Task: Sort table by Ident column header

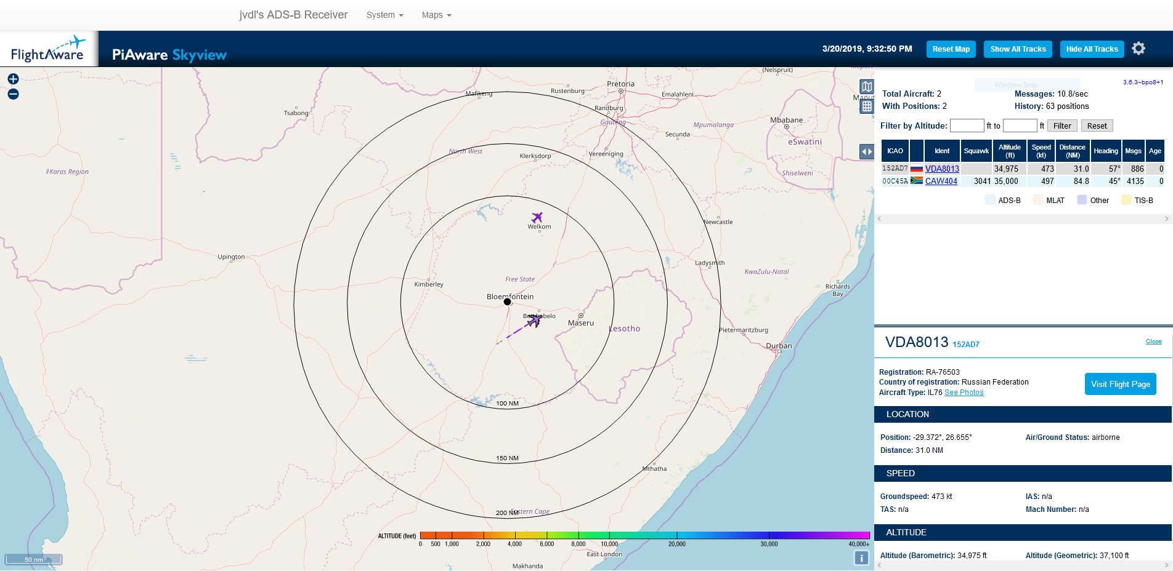Action: (x=942, y=151)
